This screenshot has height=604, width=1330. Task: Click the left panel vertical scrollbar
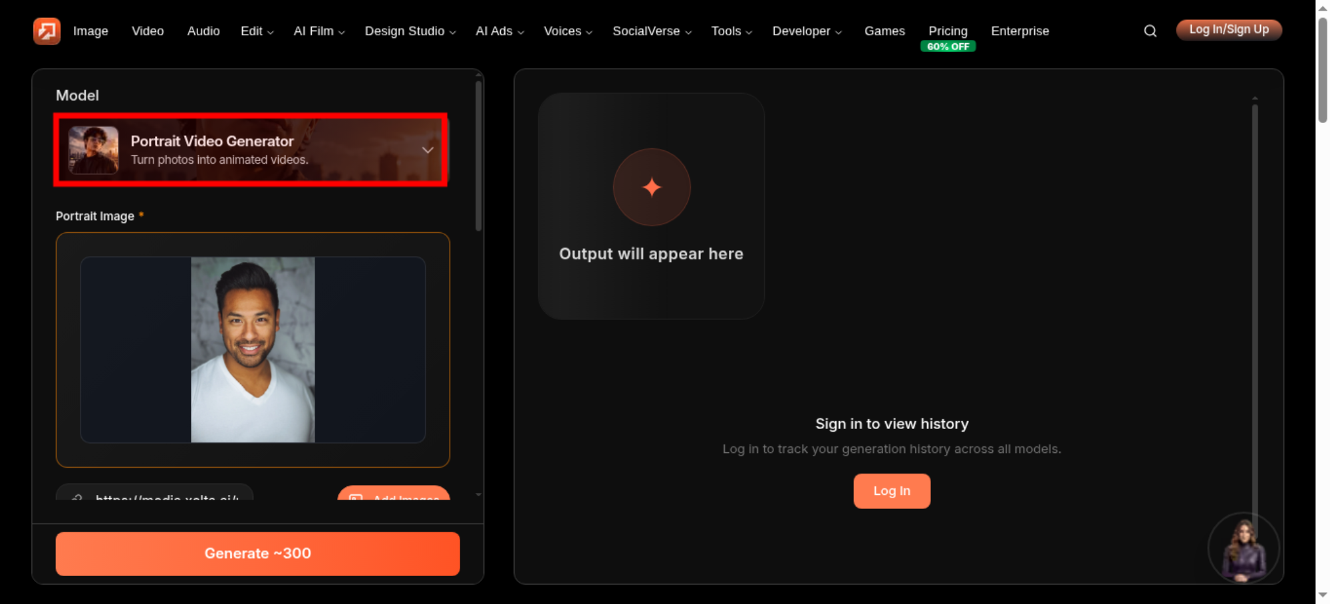coord(478,156)
